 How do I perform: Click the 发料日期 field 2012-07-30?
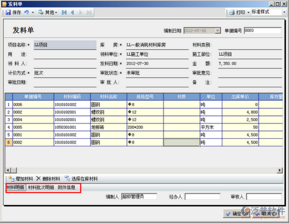coord(157,64)
